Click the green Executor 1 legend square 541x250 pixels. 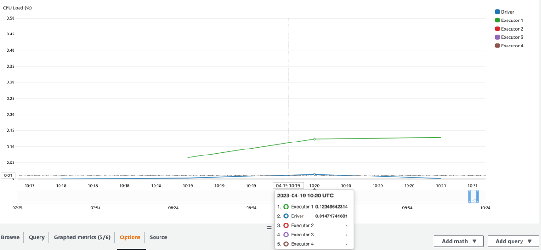[497, 20]
